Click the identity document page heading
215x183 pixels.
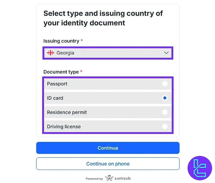coord(103,18)
